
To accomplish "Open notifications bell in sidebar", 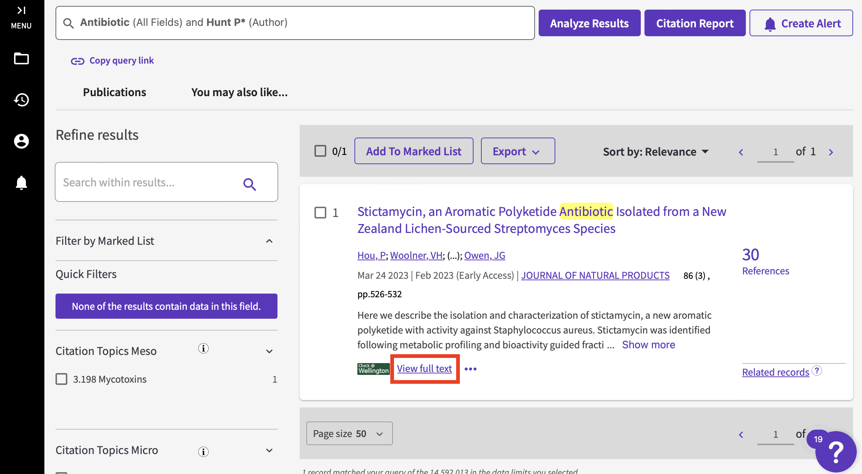I will [21, 182].
